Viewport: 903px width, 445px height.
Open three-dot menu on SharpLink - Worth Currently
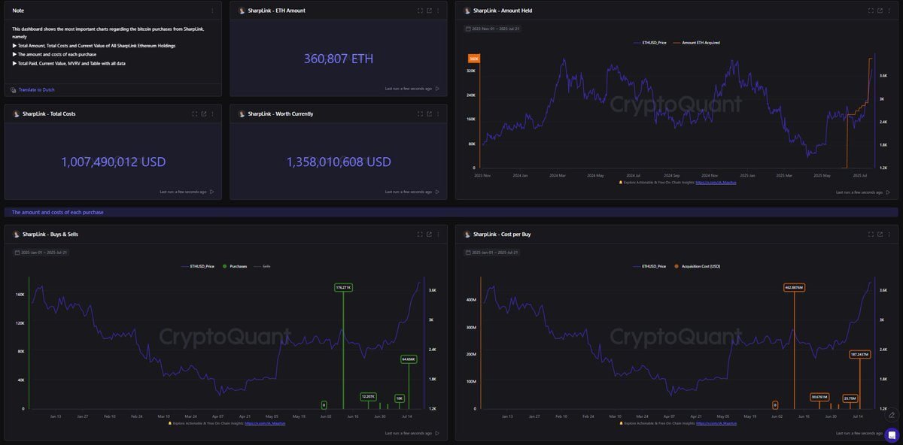438,114
